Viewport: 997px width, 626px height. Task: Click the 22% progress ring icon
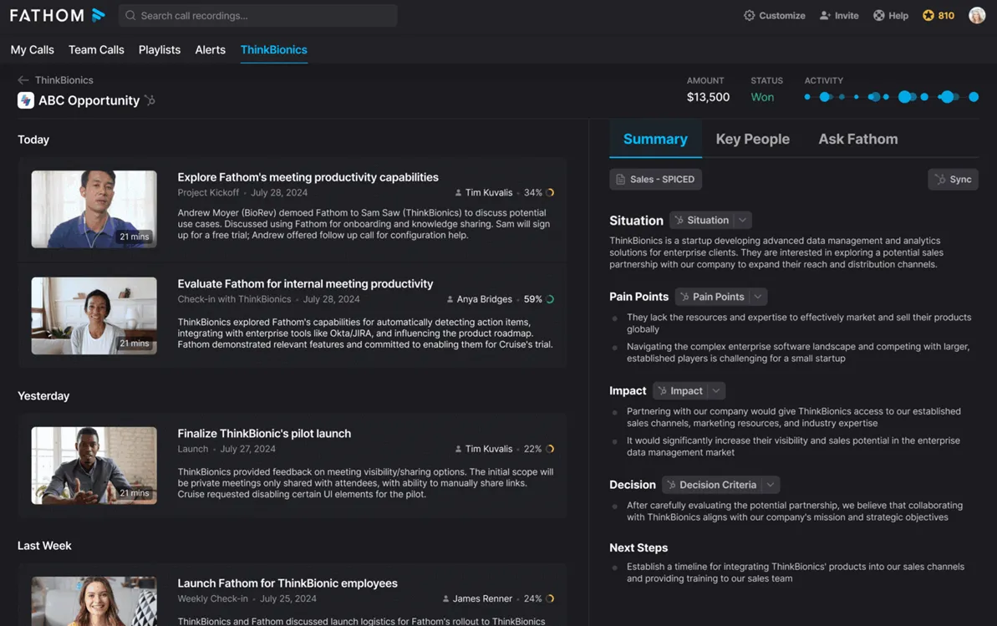pyautogui.click(x=550, y=449)
